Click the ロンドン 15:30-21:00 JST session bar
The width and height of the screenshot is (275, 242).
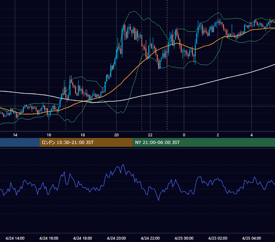86,142
